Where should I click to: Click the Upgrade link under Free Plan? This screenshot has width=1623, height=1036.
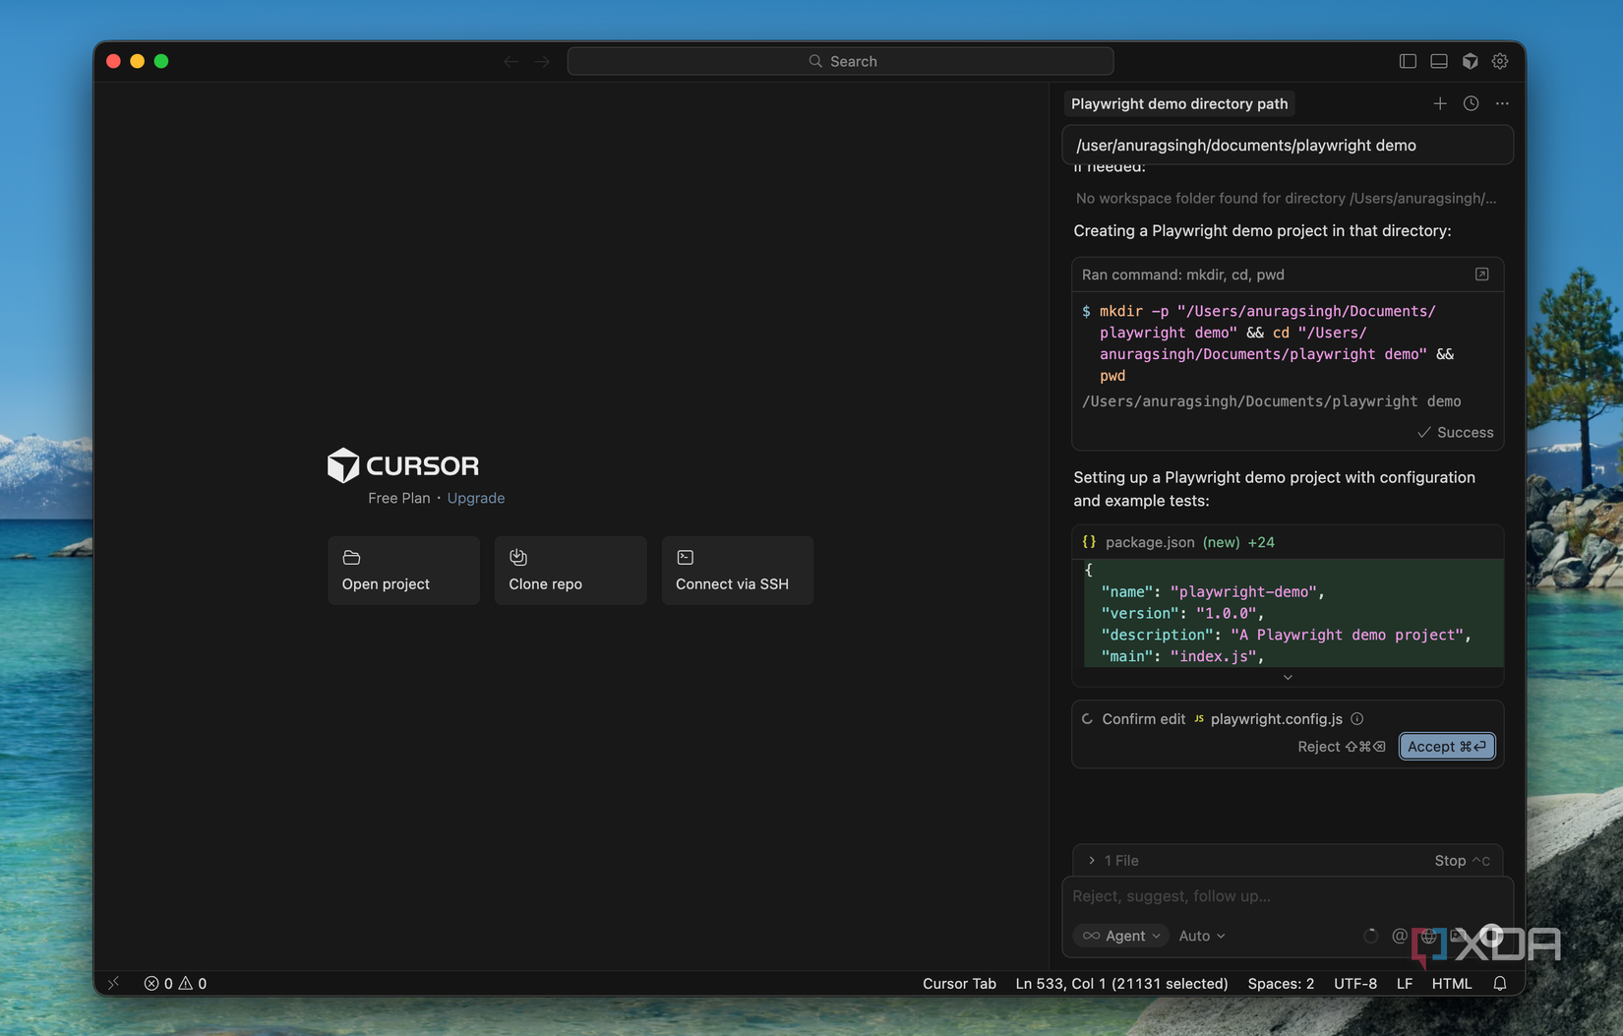pos(476,498)
